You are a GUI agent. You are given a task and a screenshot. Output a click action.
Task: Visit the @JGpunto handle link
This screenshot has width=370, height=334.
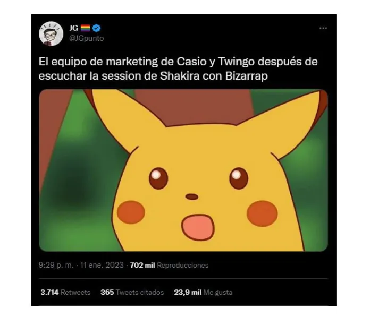click(x=86, y=38)
